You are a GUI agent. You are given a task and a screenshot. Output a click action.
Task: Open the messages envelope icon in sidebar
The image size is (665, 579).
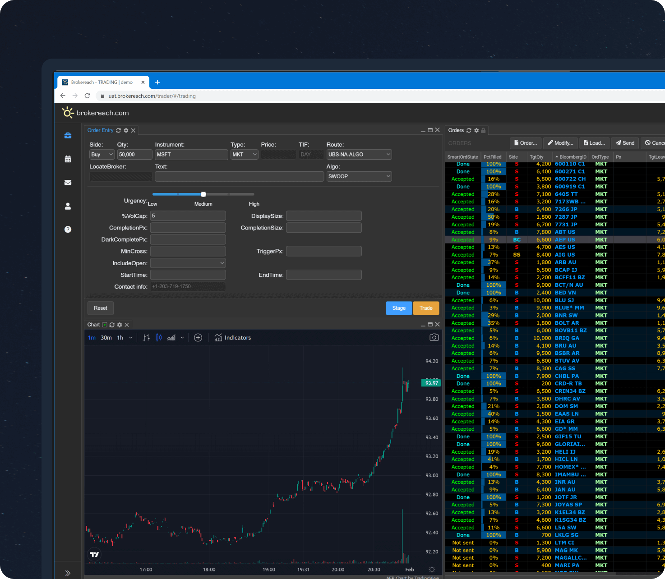coord(68,182)
